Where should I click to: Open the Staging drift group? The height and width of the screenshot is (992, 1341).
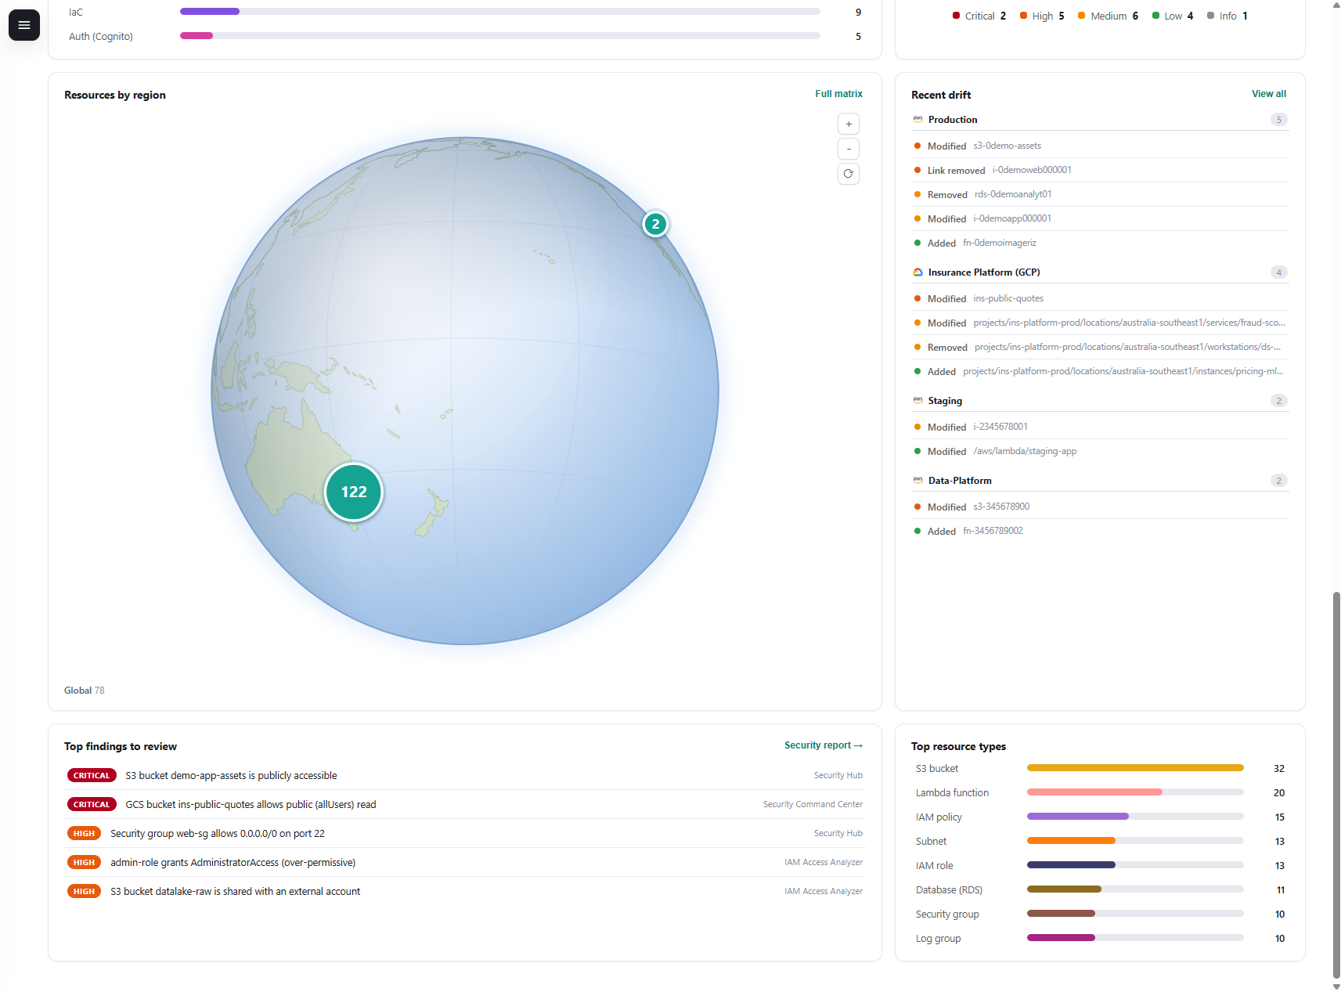tap(1100, 401)
